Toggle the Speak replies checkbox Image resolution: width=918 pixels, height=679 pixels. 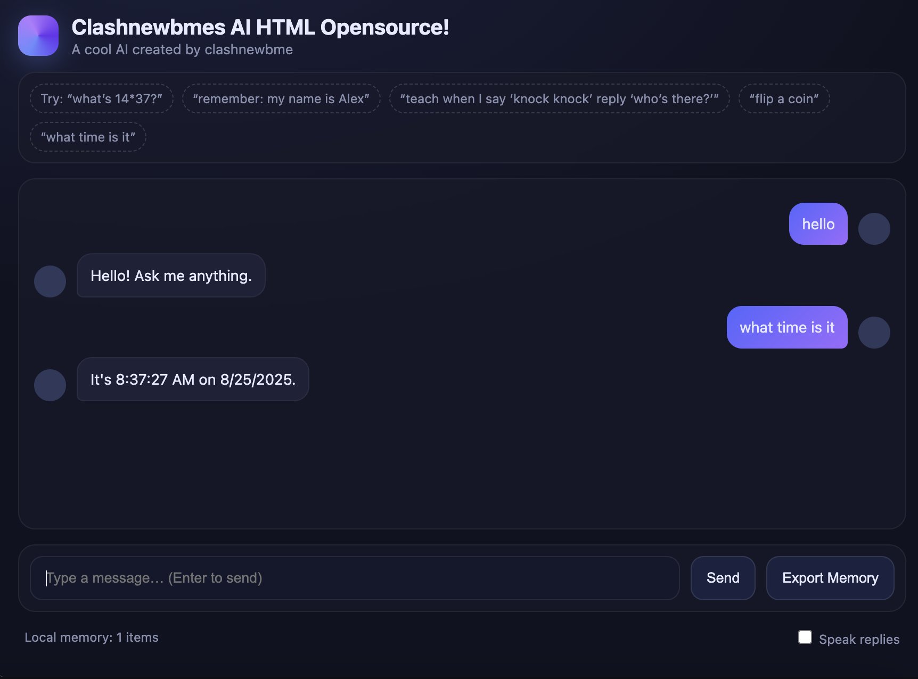pos(805,637)
